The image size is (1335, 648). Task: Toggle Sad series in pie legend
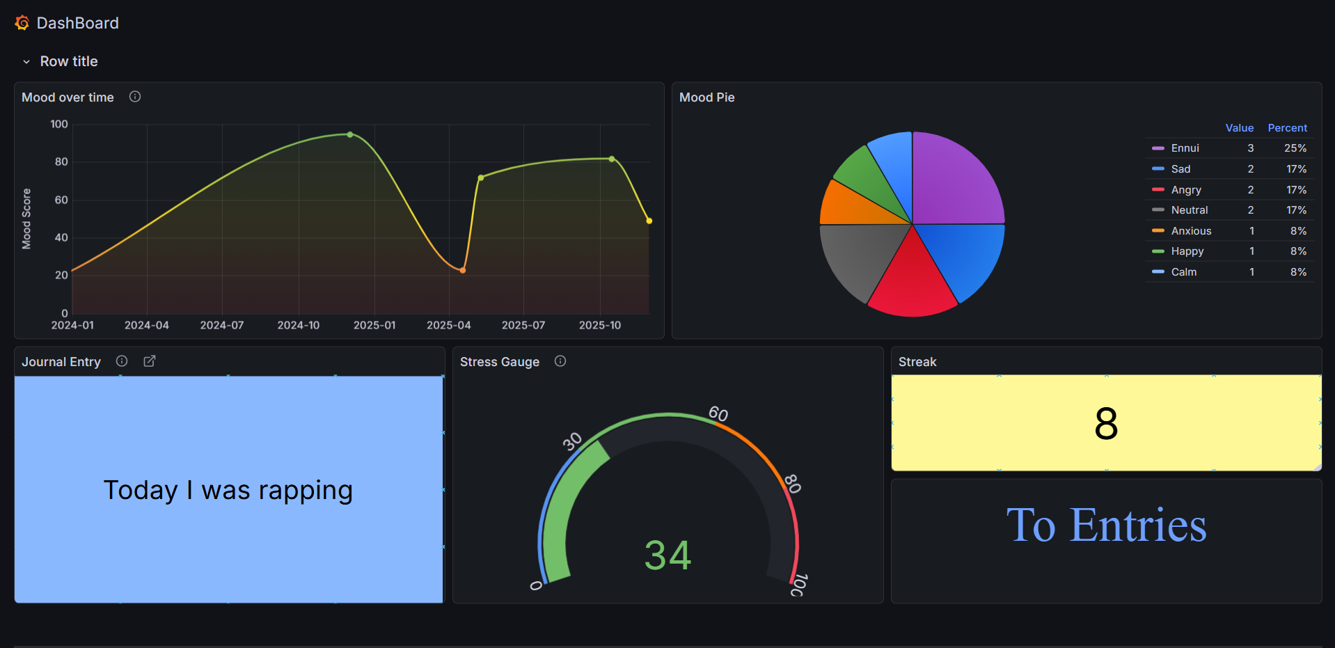[1180, 169]
